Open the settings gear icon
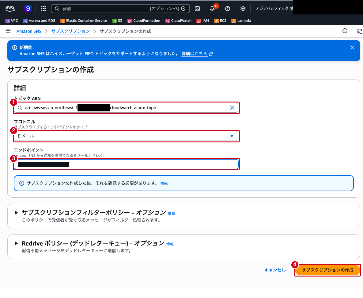 tap(243, 9)
